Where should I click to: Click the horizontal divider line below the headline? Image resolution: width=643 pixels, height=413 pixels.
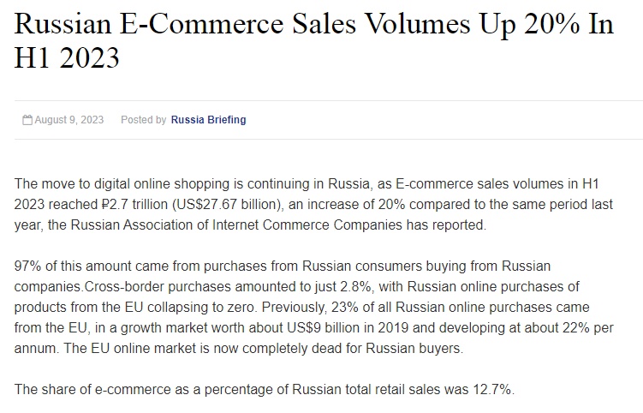pyautogui.click(x=328, y=100)
